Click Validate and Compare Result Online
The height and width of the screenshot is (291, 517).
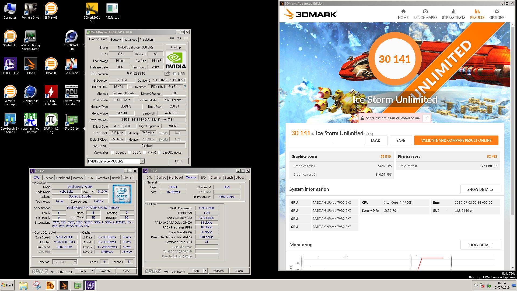pyautogui.click(x=456, y=140)
